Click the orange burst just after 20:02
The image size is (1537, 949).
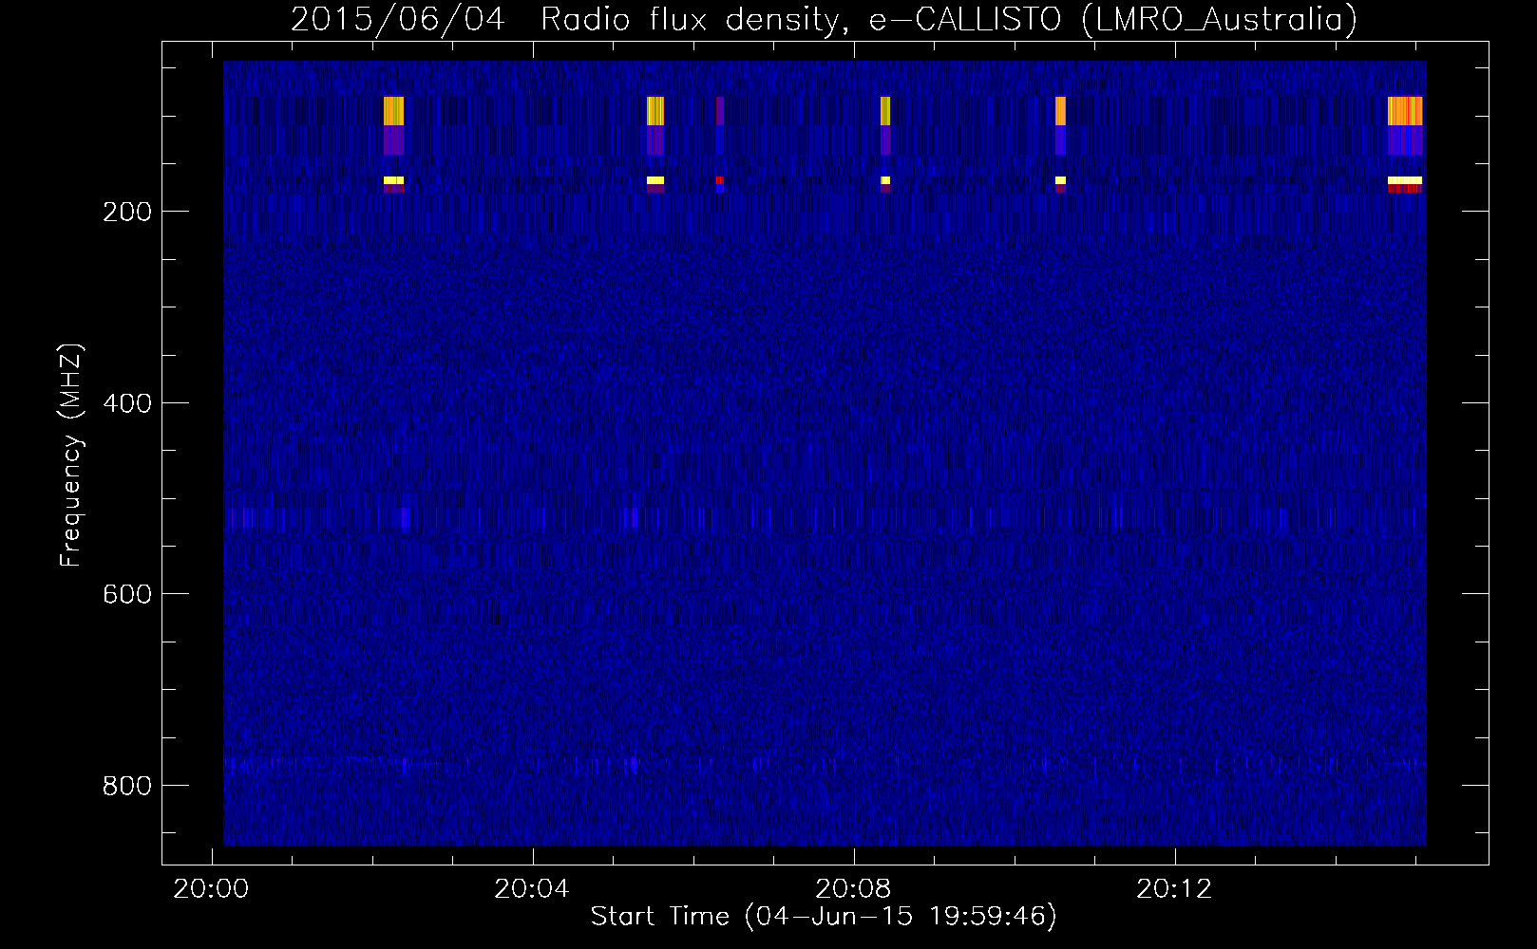tap(393, 111)
